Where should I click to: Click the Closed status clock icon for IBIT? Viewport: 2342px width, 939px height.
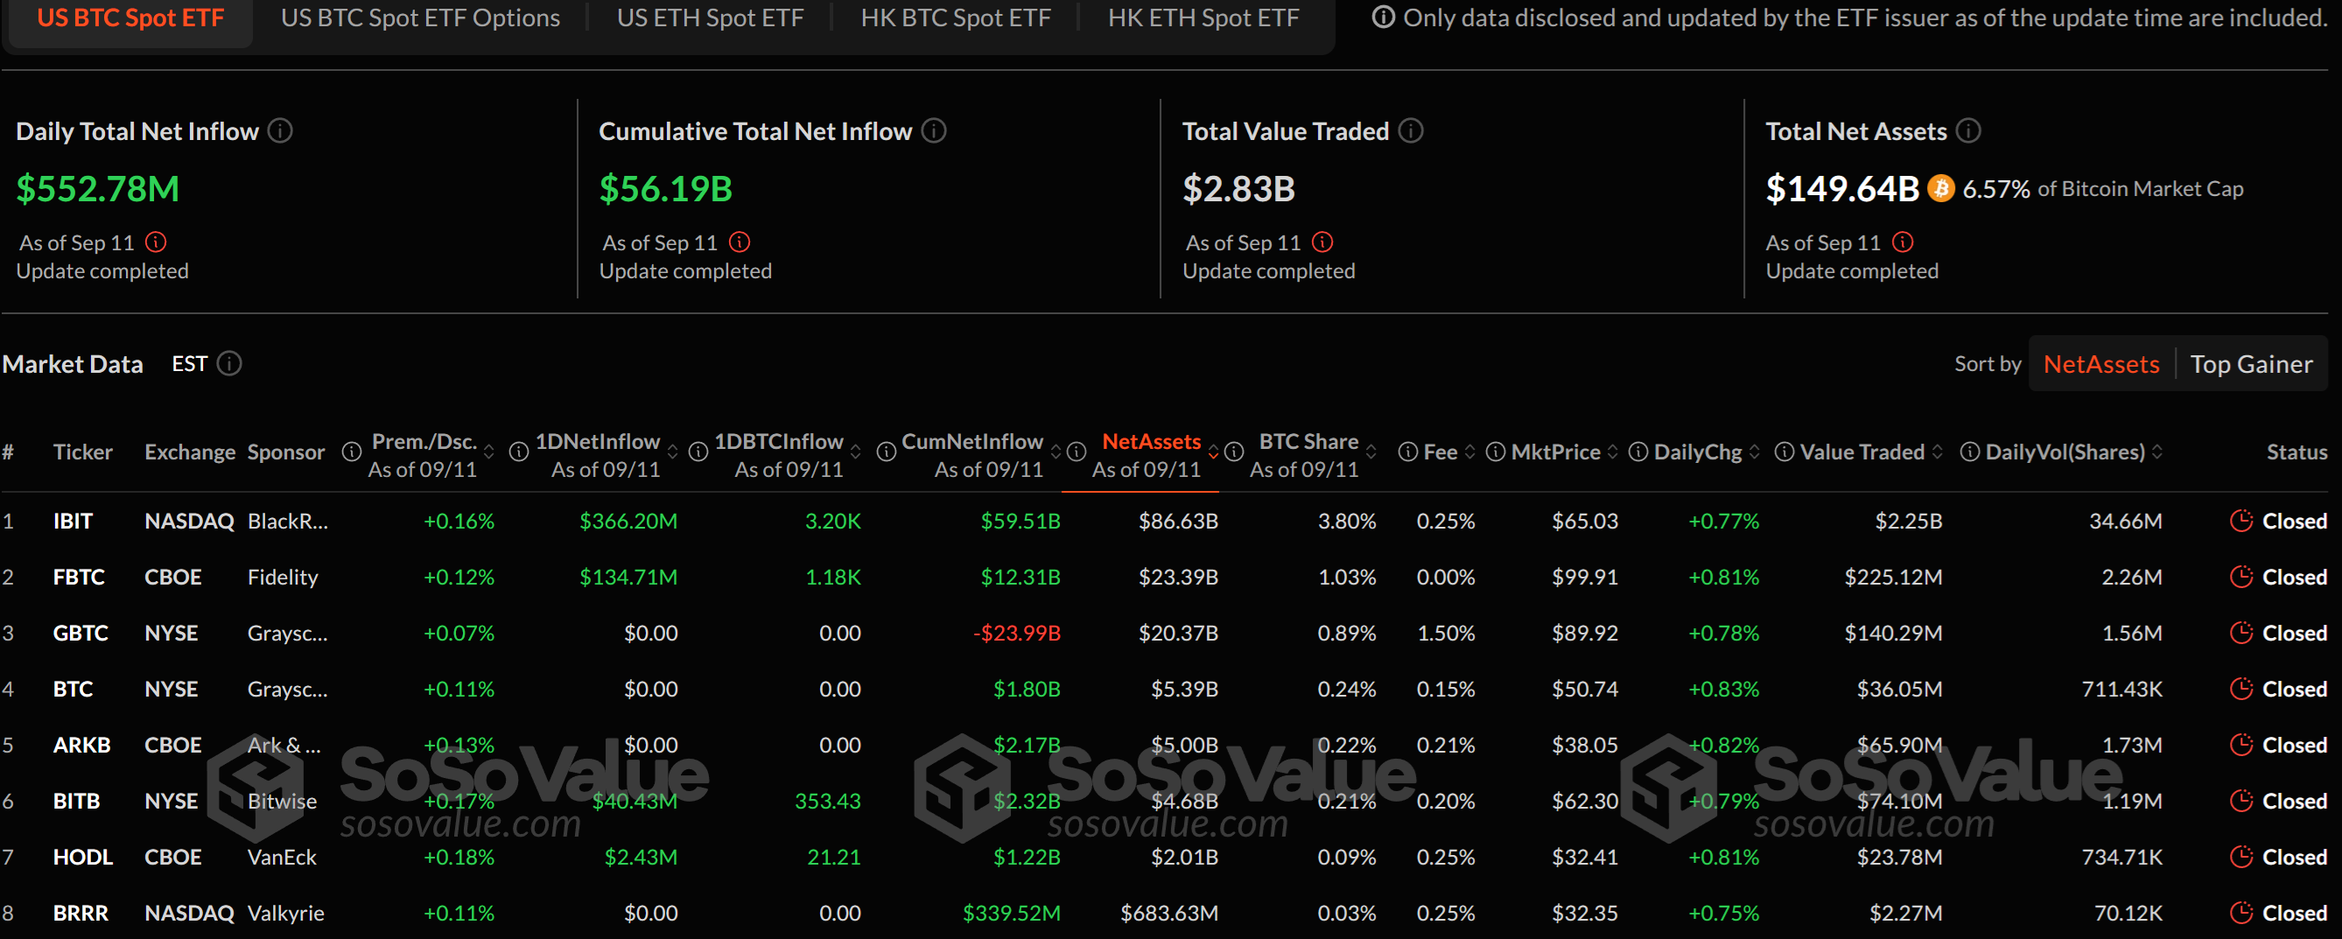[x=2241, y=521]
